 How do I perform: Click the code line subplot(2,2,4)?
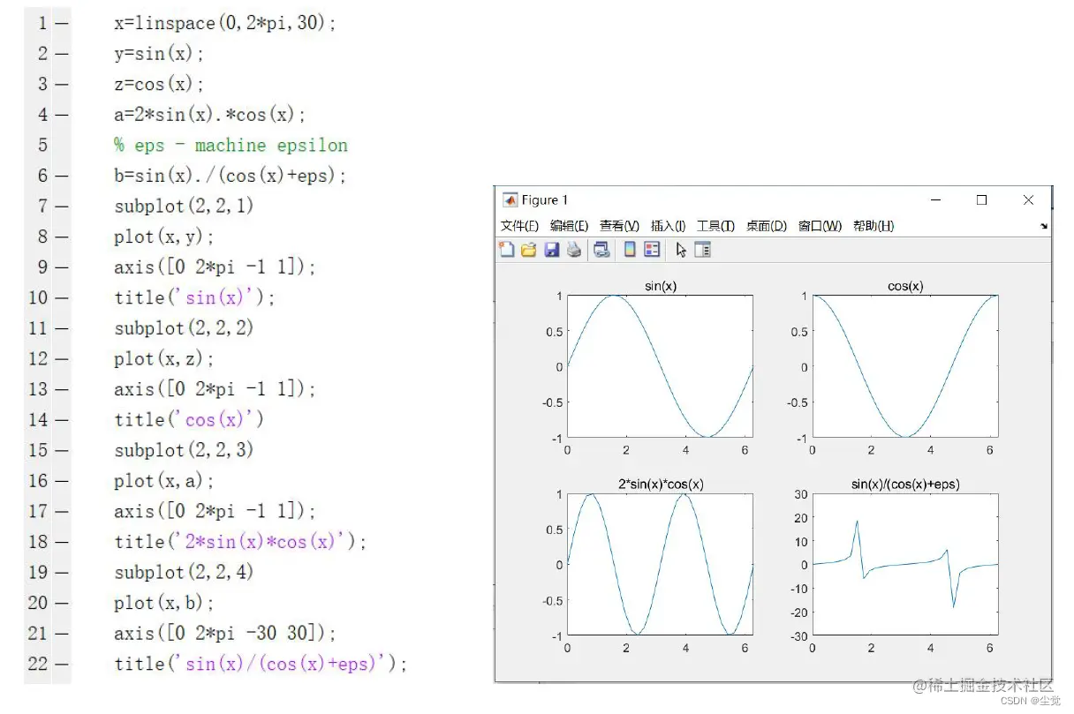(x=184, y=572)
